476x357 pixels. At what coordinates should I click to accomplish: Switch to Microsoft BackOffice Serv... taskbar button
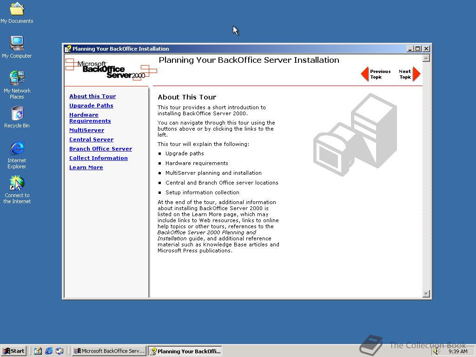point(110,351)
